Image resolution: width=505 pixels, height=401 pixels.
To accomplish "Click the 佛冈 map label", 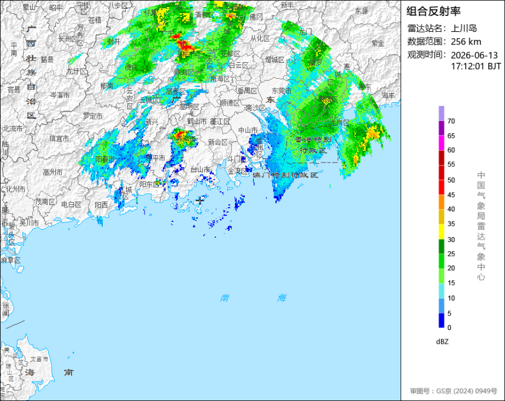I will pos(257,16).
